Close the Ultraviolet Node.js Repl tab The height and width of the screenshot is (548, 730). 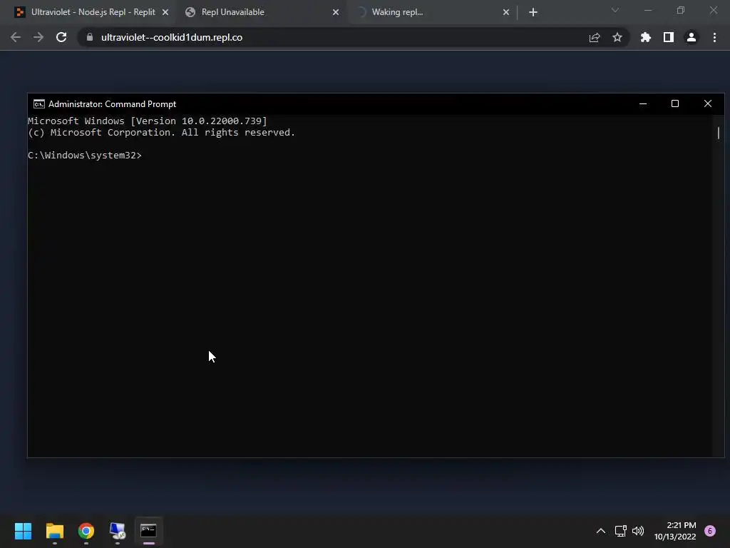point(165,12)
